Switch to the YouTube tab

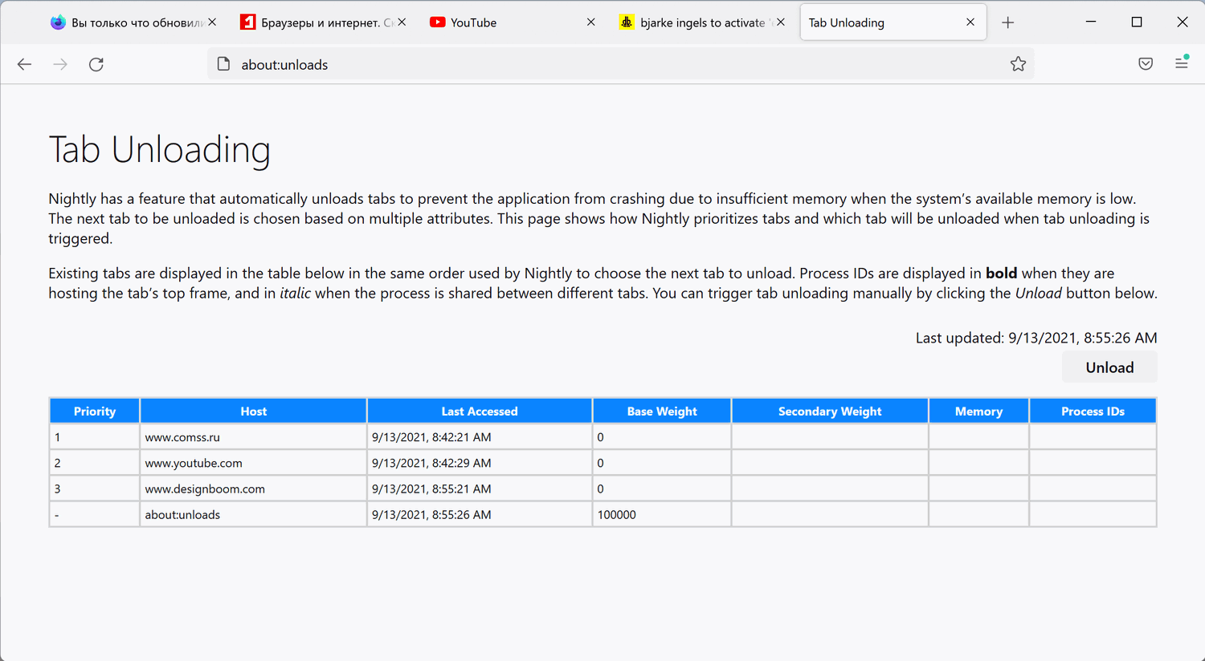point(498,22)
